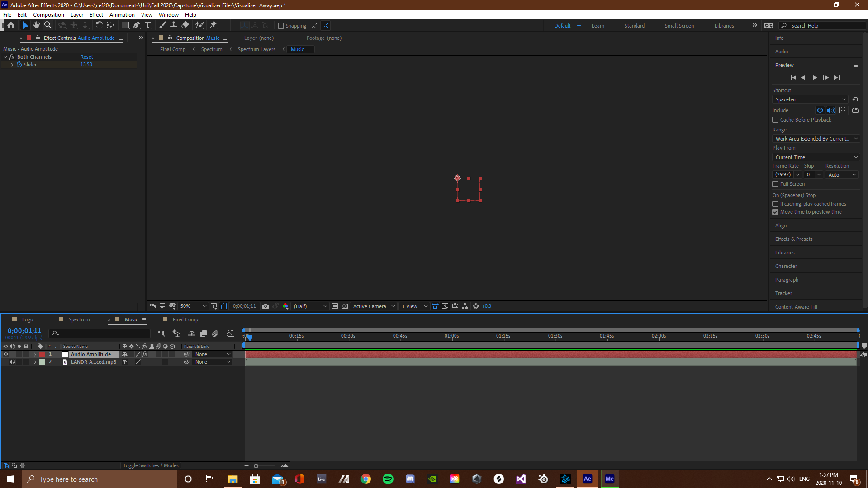Select the Hand tool in toolbar

click(37, 26)
